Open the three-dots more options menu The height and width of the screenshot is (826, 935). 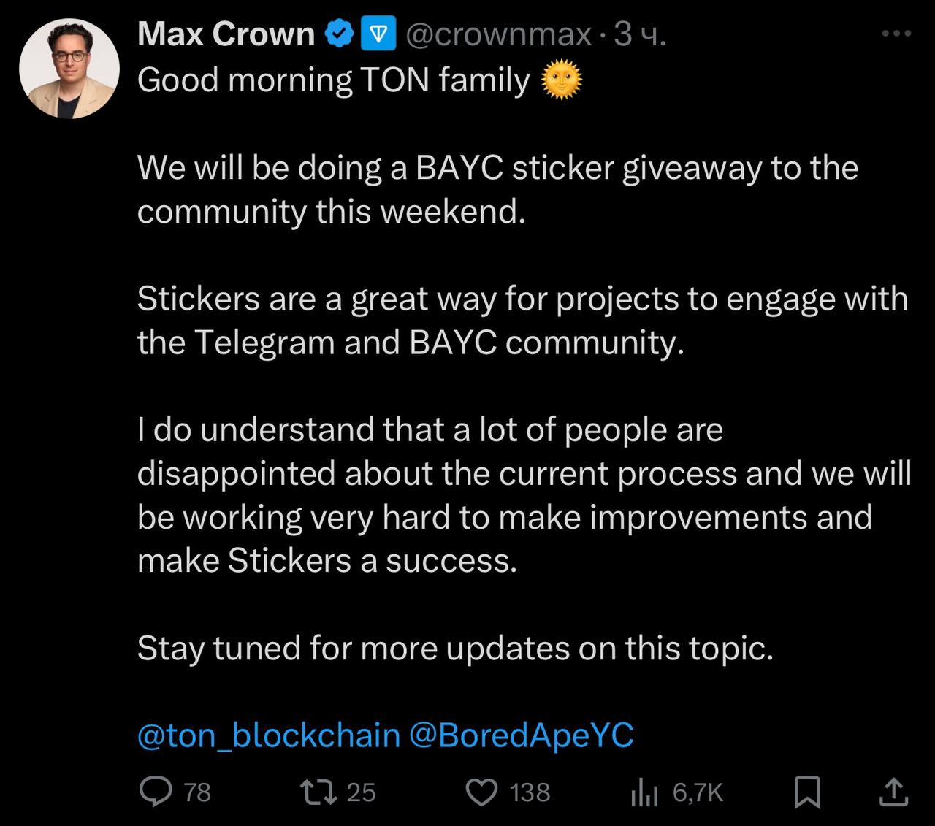[x=896, y=34]
